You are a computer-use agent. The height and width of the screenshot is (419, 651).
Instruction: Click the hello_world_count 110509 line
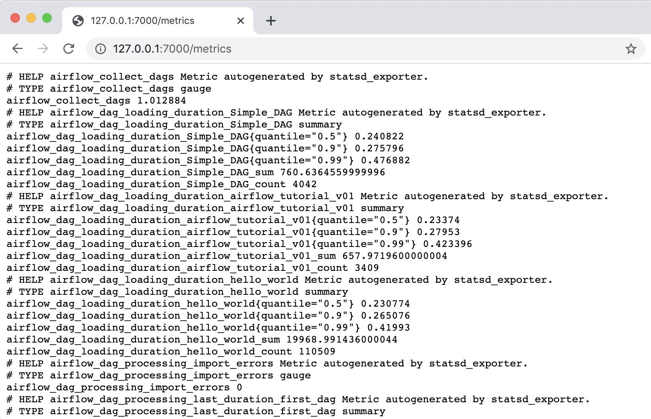click(171, 351)
